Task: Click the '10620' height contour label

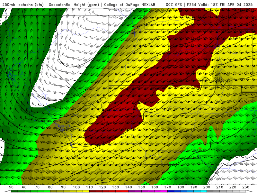Action: point(217,78)
